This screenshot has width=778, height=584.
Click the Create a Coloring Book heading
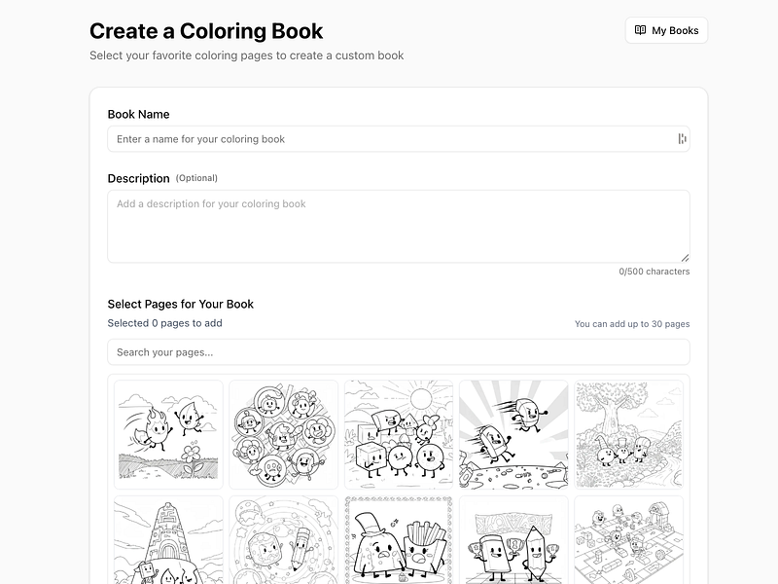(x=207, y=30)
